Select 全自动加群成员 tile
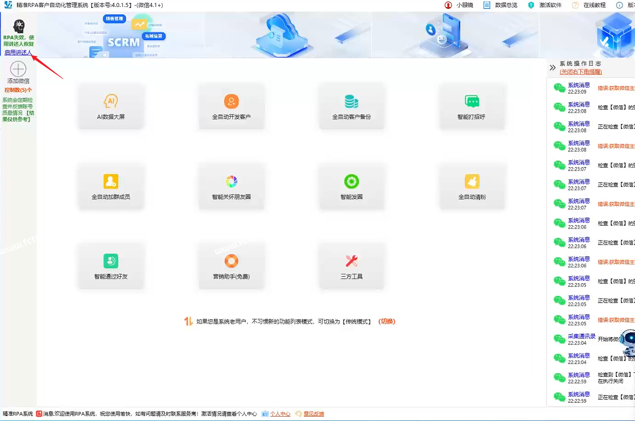 click(x=111, y=186)
